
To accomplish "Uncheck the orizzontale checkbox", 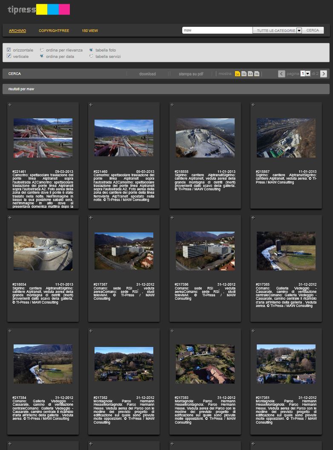I will [x=9, y=50].
